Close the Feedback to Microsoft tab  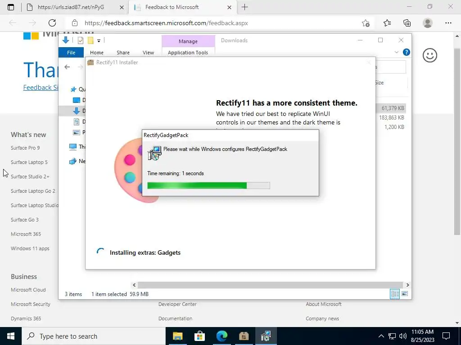pyautogui.click(x=229, y=7)
